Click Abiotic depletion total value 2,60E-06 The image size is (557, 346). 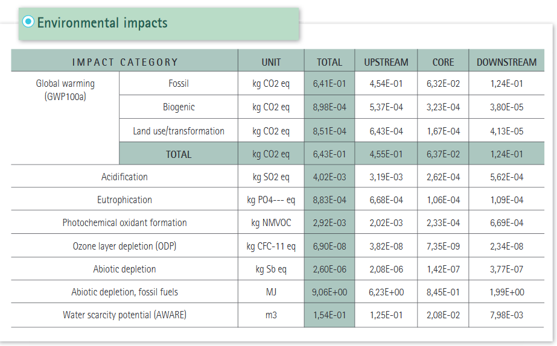pos(329,269)
